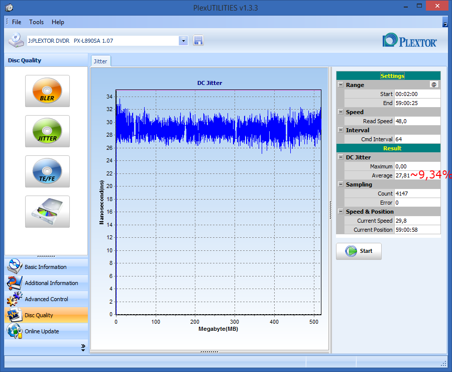Image resolution: width=452 pixels, height=372 pixels.
Task: Open Advanced Control section
Action: point(46,299)
